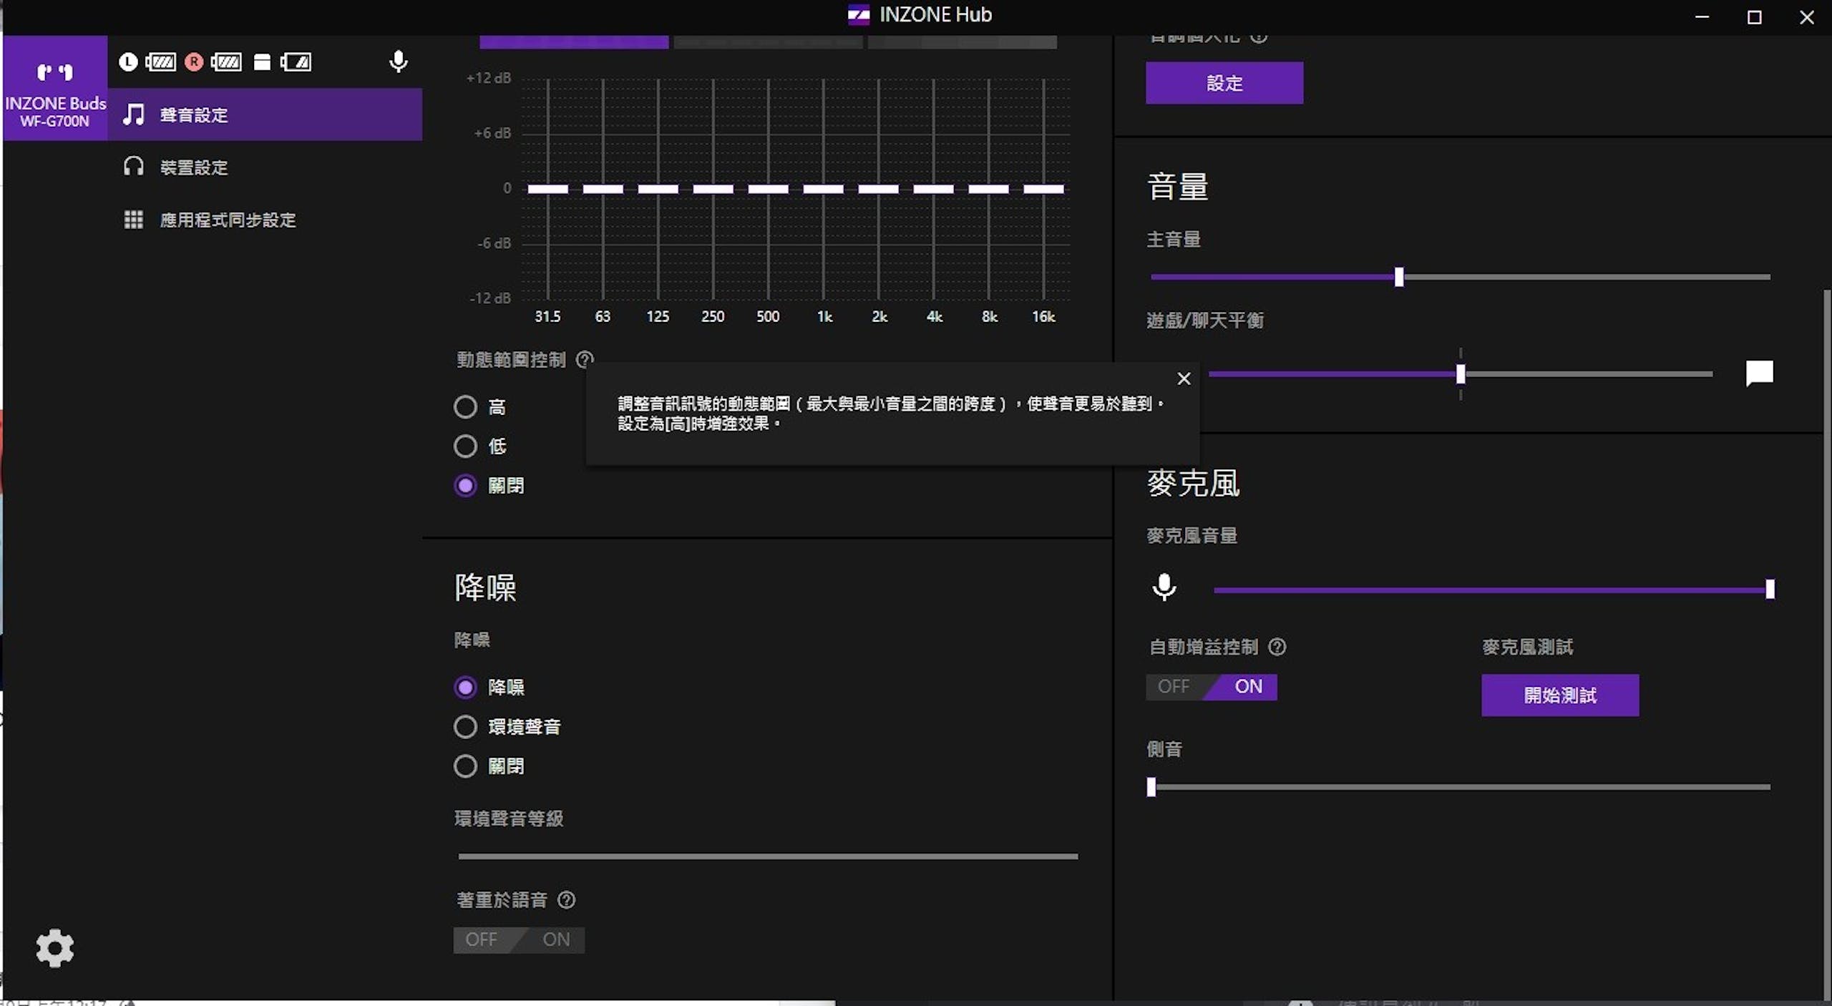Viewport: 1832px width, 1006px height.
Task: Open 應用程式同步設定 menu item
Action: 227,220
